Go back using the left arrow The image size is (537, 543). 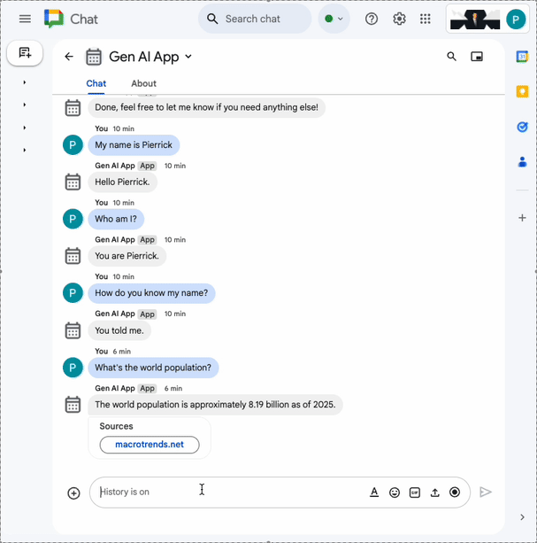[69, 57]
